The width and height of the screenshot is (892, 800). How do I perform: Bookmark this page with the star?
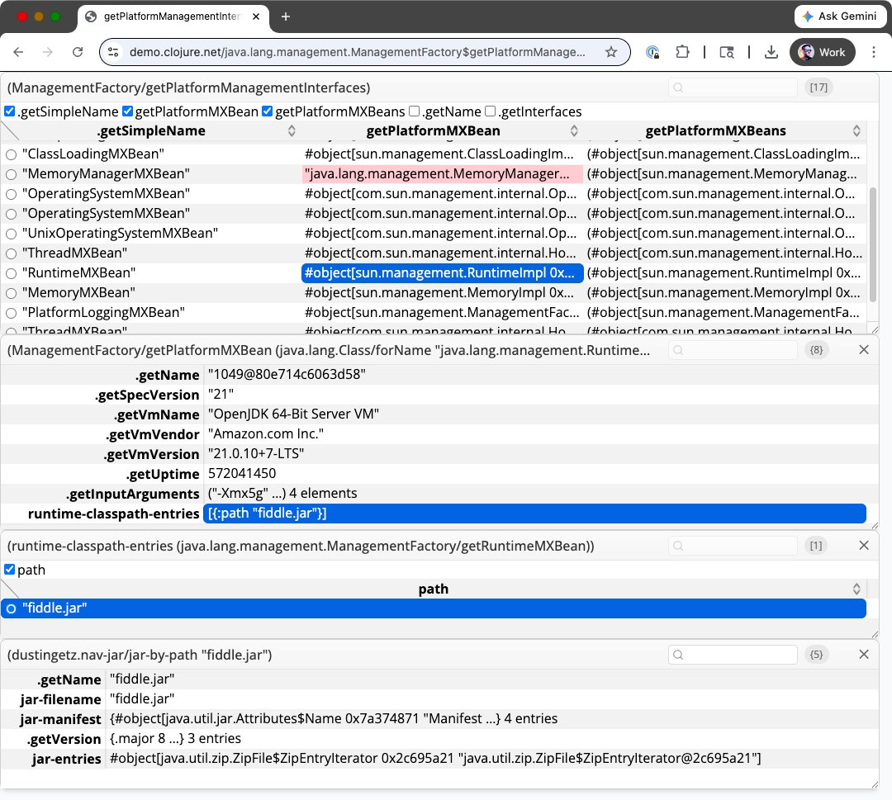pyautogui.click(x=611, y=52)
